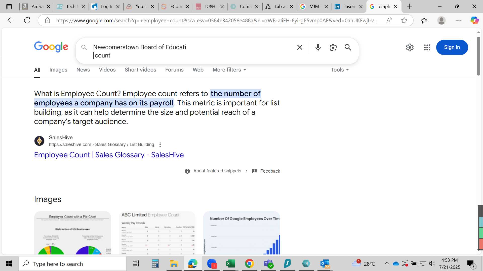
Task: Switch to the Web search tab
Action: pyautogui.click(x=198, y=70)
